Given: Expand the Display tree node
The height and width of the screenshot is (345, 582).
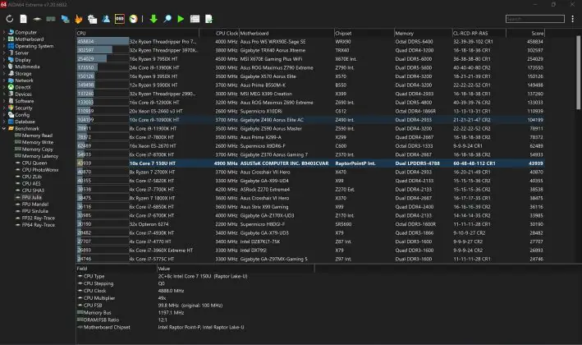Looking at the screenshot, I should [x=4, y=60].
